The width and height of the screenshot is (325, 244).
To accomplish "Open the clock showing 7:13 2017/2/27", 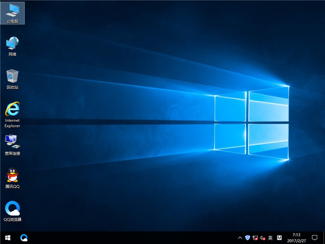I will pyautogui.click(x=297, y=238).
